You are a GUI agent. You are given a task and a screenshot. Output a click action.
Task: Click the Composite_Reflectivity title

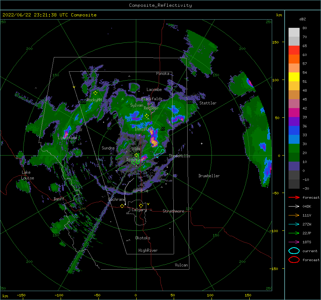point(160,5)
